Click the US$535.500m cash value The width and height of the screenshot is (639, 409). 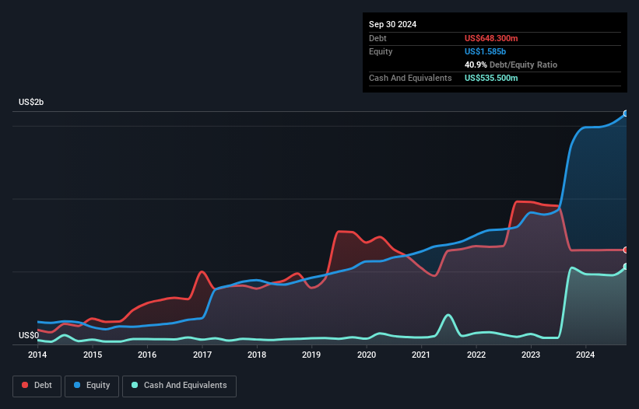click(491, 78)
